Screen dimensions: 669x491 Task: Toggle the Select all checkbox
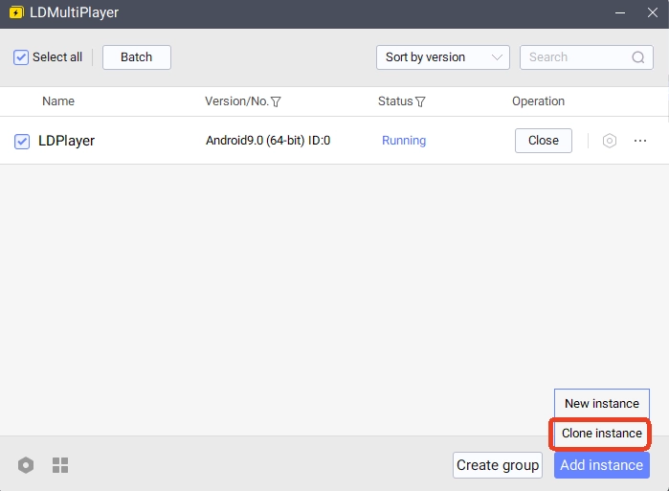(21, 57)
